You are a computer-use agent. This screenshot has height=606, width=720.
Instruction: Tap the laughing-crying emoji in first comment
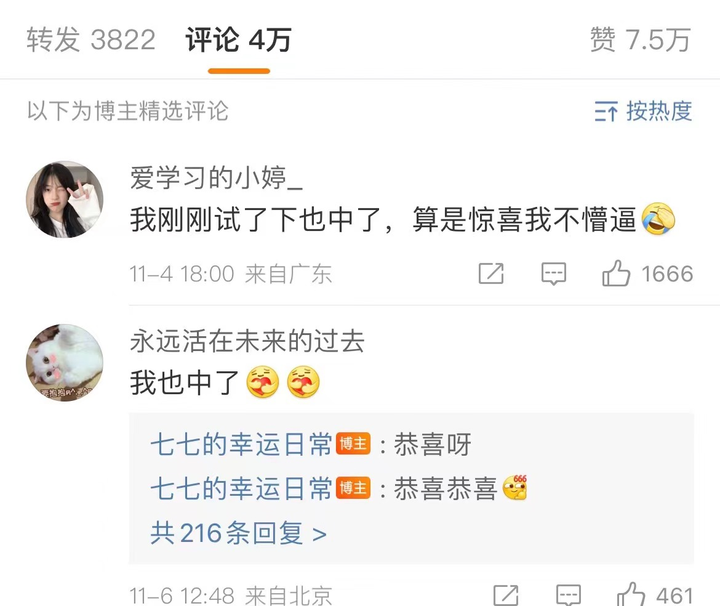tap(658, 219)
